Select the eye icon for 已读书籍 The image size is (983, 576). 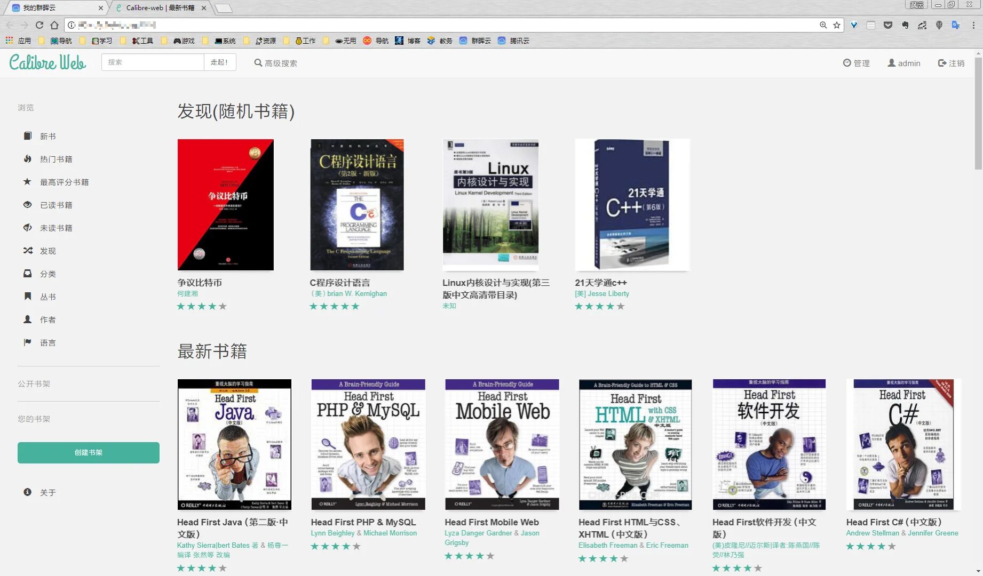pyautogui.click(x=28, y=205)
